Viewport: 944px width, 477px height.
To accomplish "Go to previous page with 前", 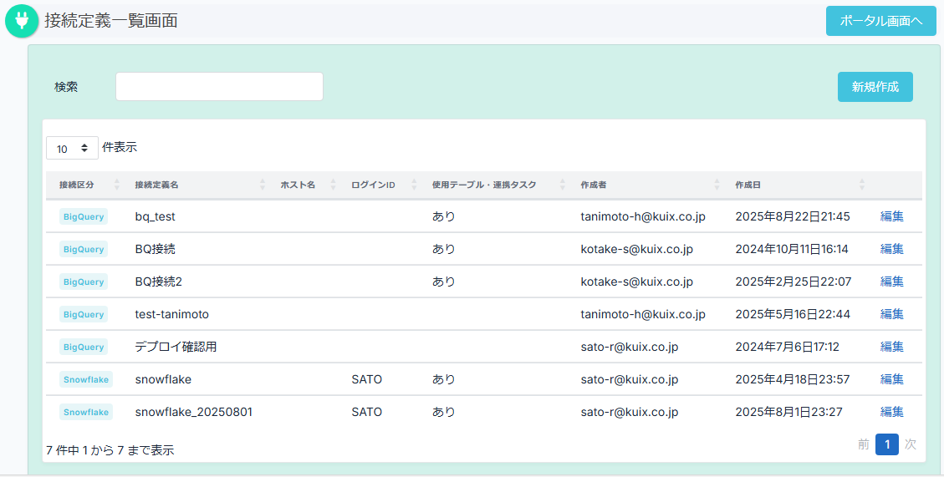I will [863, 444].
